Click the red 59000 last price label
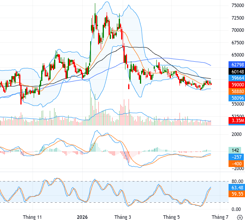Image resolution: width=245 pixels, height=220 pixels. tap(237, 85)
